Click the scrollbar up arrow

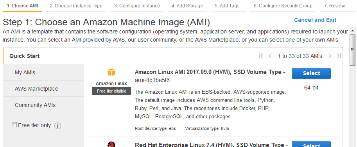point(352,31)
